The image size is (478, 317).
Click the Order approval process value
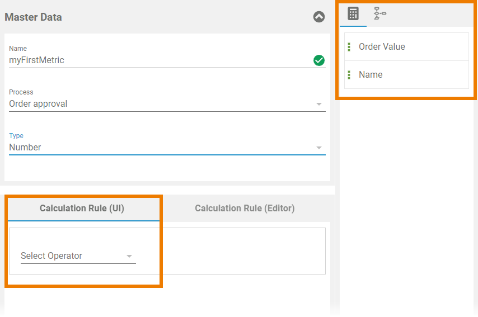tap(38, 104)
